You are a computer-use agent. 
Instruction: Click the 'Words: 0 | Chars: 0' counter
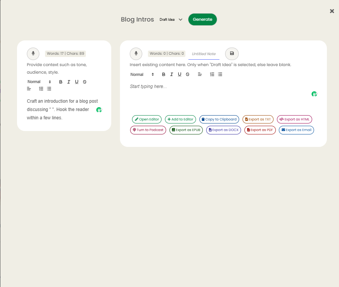(x=167, y=54)
